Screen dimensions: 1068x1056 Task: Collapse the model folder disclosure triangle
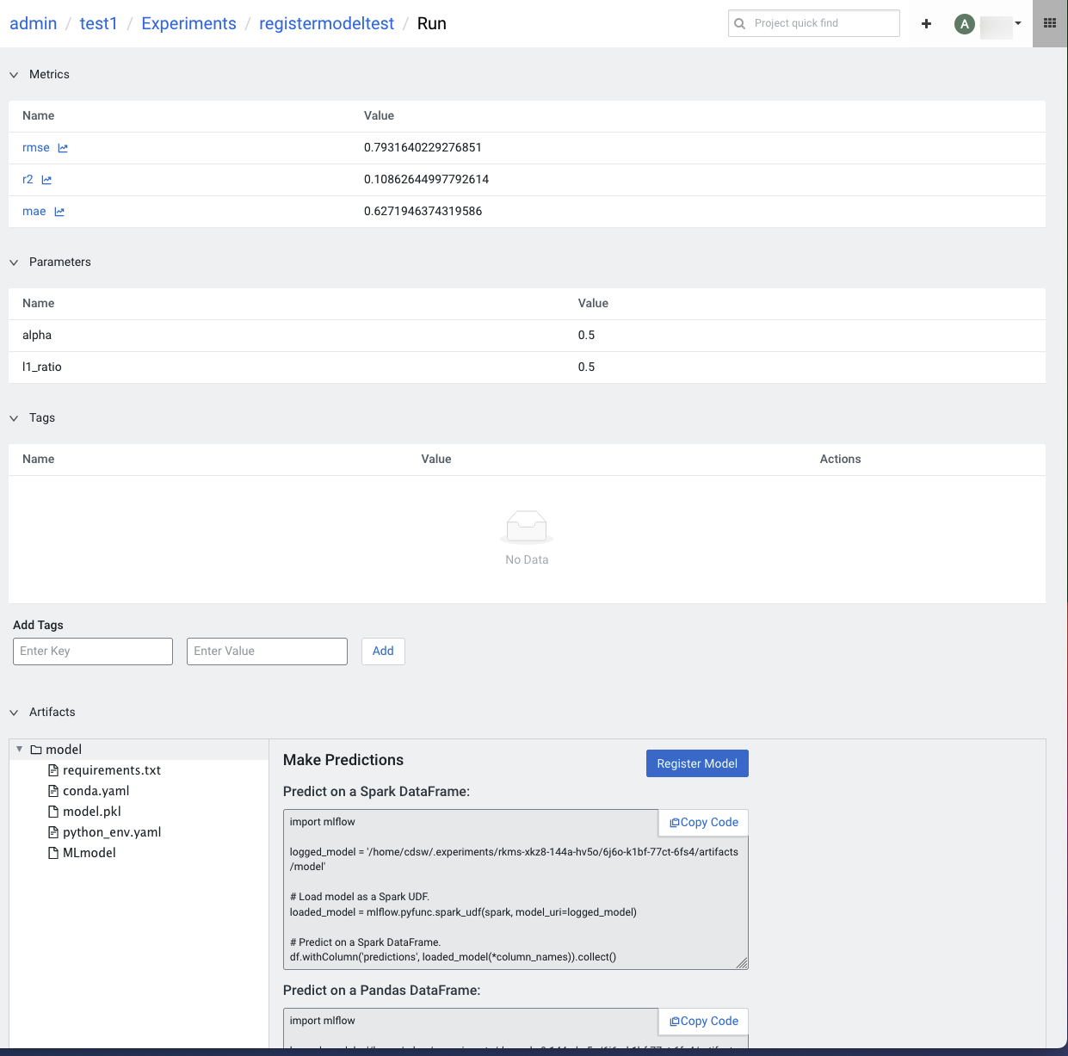click(x=19, y=749)
